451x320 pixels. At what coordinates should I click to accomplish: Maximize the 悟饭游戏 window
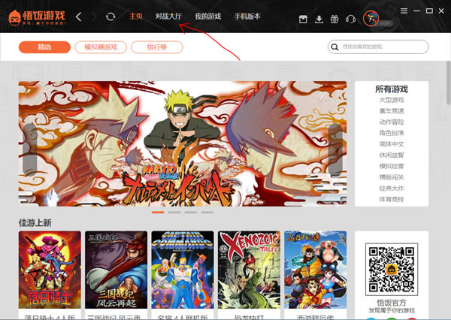tap(429, 11)
